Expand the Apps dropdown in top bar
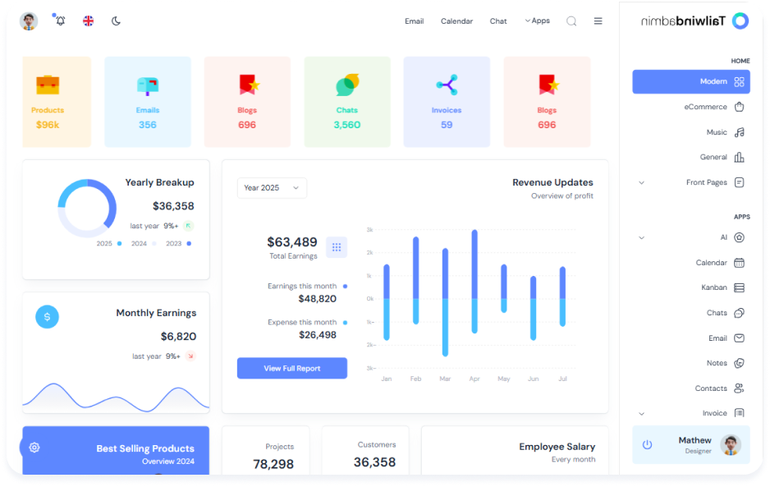The height and width of the screenshot is (487, 770). [537, 21]
